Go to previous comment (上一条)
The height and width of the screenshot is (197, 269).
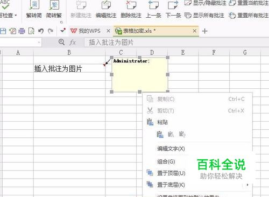(153, 9)
